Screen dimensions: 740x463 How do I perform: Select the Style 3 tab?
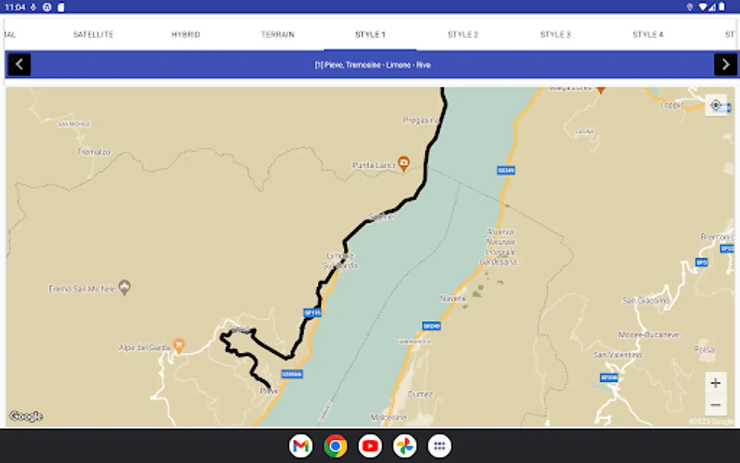[x=555, y=34]
